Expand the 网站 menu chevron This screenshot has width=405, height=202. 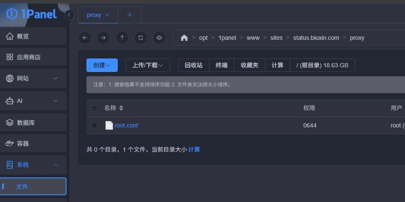[55, 78]
